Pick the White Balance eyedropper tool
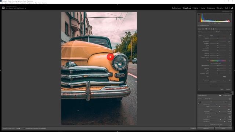235x132 pixels. 199,103
